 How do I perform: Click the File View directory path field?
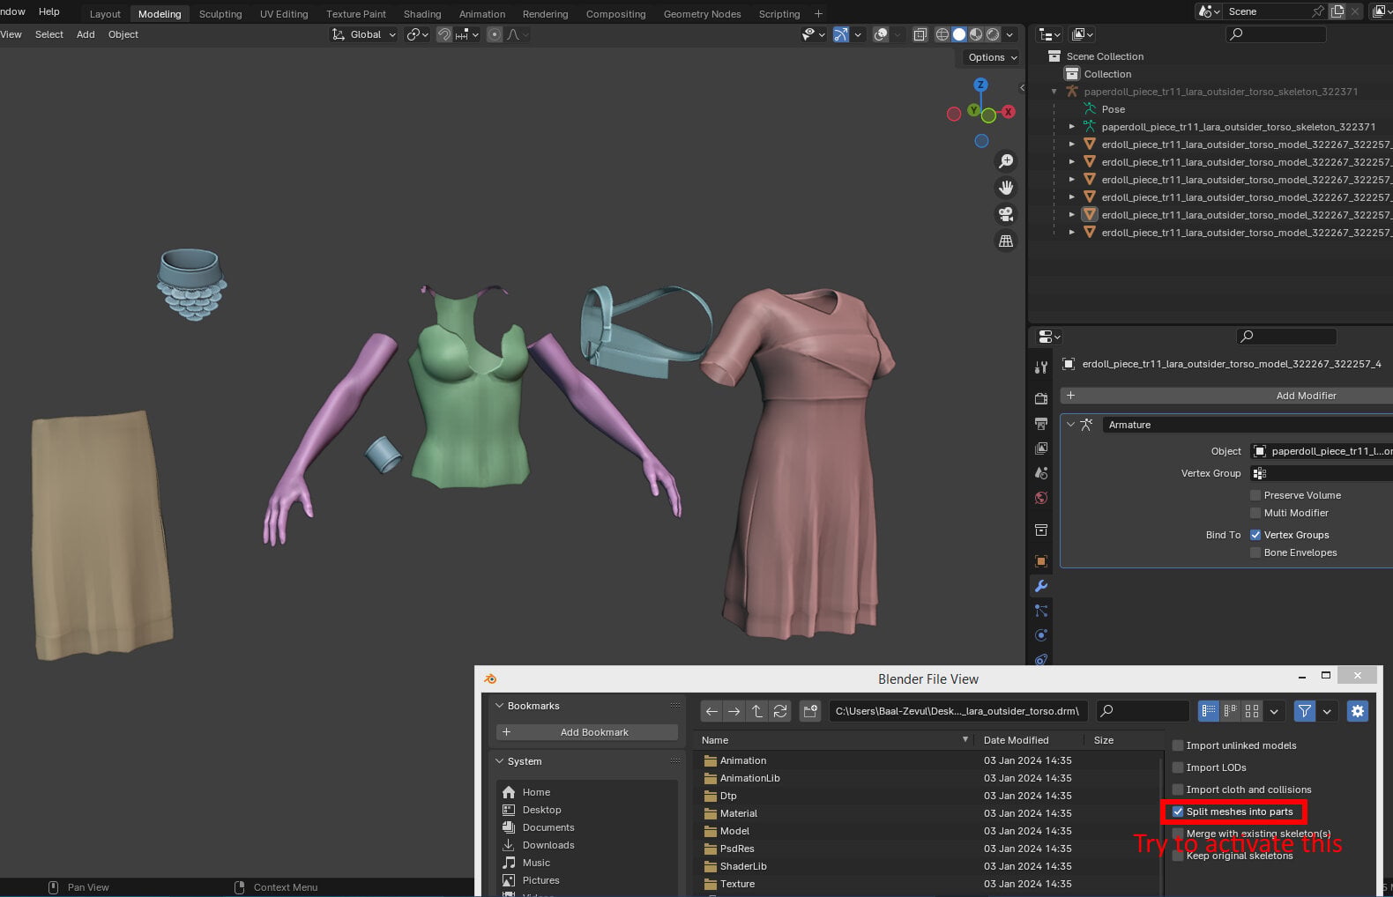tap(958, 711)
